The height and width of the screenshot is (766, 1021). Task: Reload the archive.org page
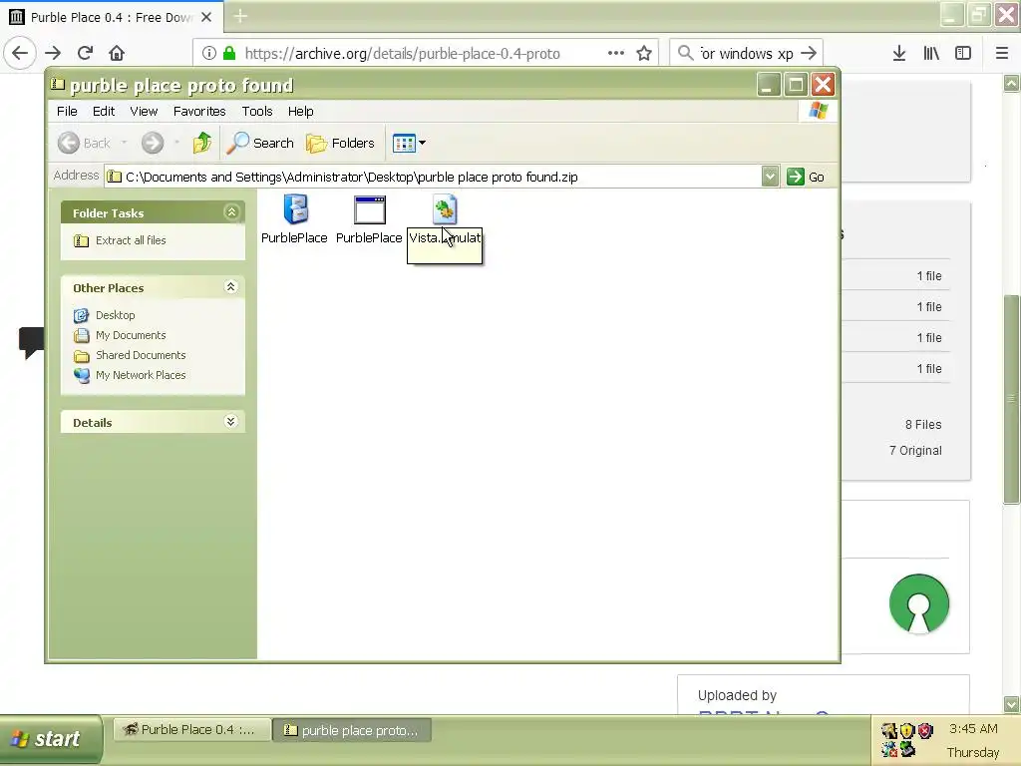click(86, 53)
